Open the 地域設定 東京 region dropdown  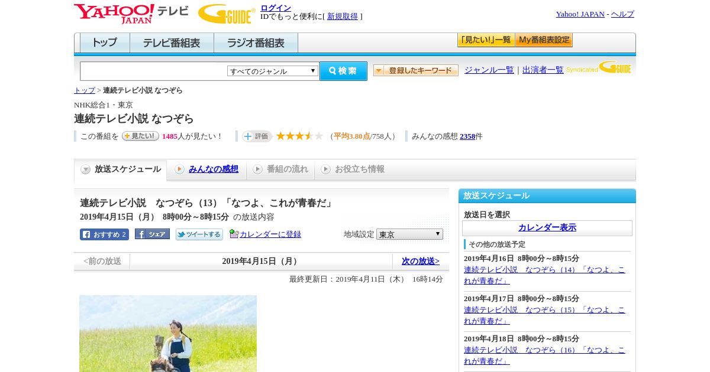coord(409,234)
